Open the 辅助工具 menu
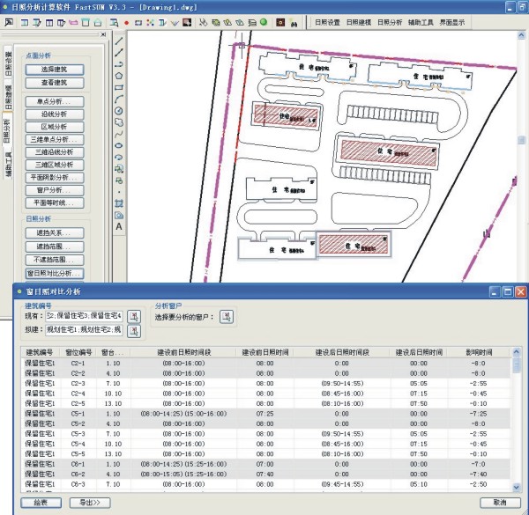The image size is (529, 515). click(420, 20)
